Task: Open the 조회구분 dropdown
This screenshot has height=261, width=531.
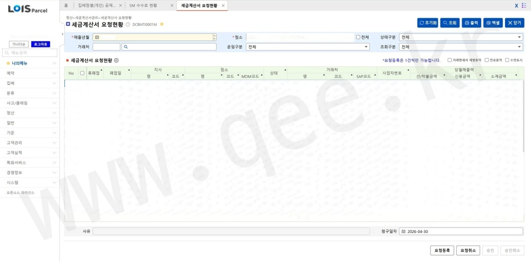Action: tap(461, 47)
